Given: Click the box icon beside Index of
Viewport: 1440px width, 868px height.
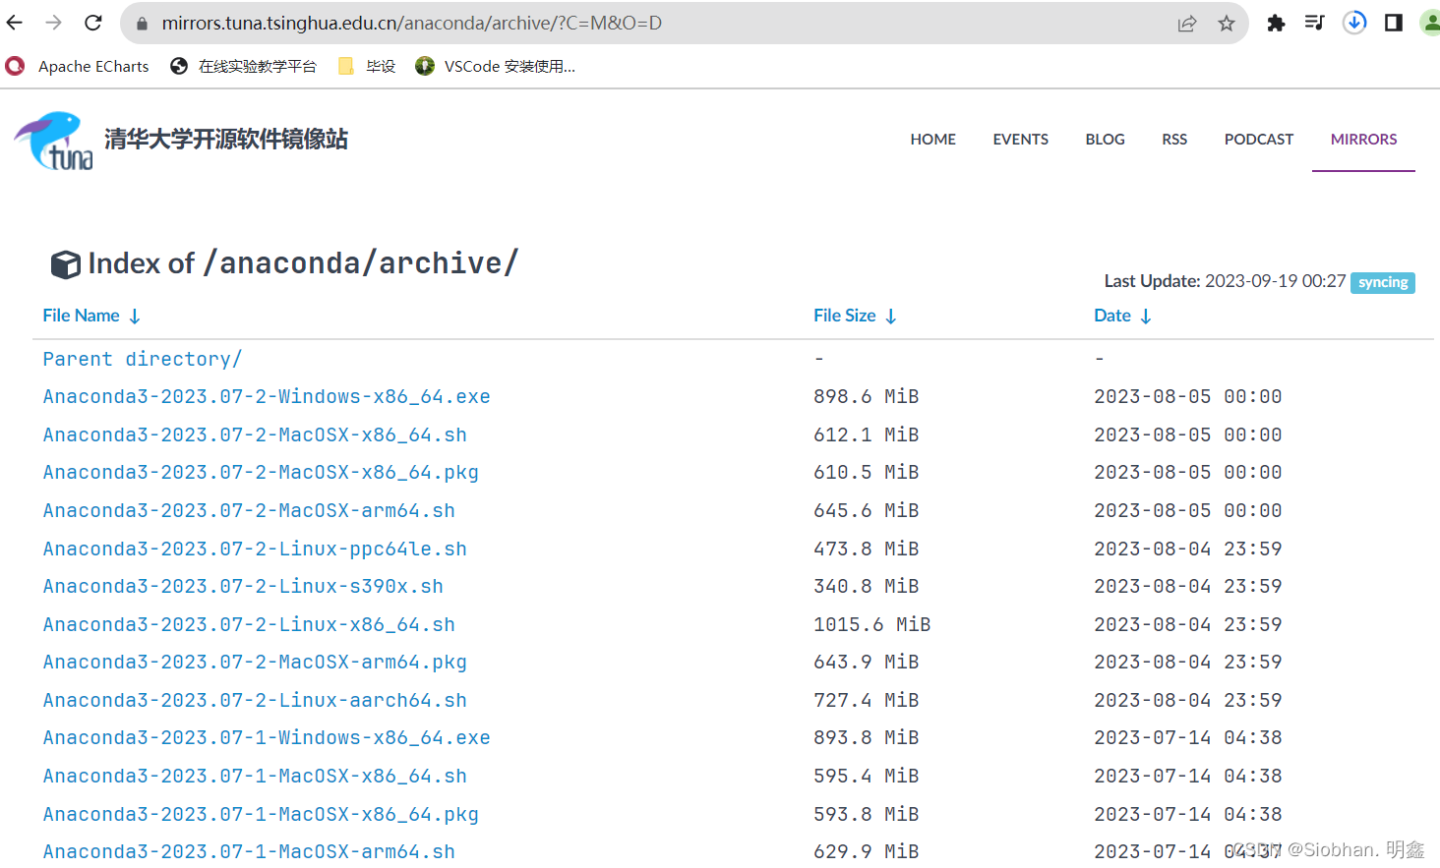Looking at the screenshot, I should tap(66, 264).
